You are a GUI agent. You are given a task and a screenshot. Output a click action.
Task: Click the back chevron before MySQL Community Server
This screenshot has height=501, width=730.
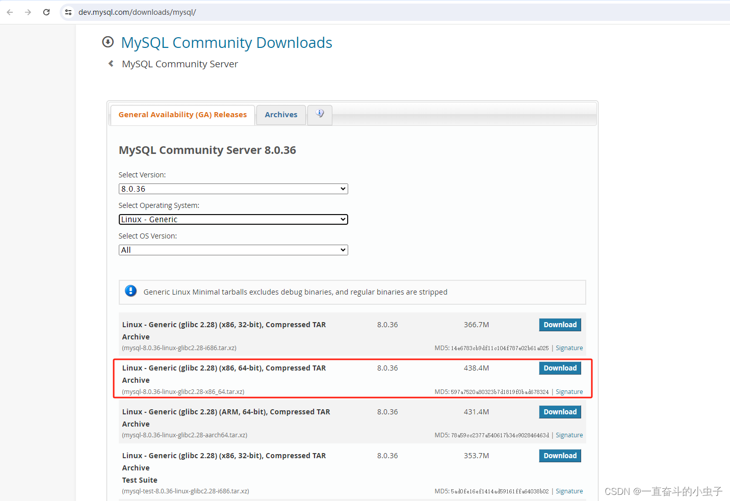click(x=111, y=64)
